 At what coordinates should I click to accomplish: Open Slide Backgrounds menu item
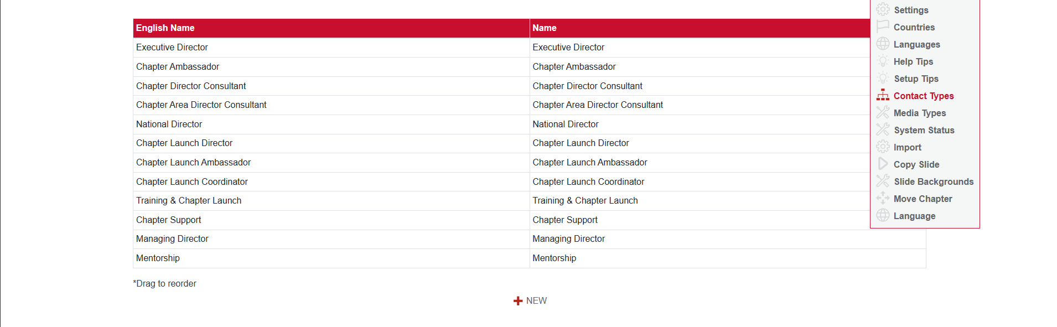pyautogui.click(x=933, y=181)
